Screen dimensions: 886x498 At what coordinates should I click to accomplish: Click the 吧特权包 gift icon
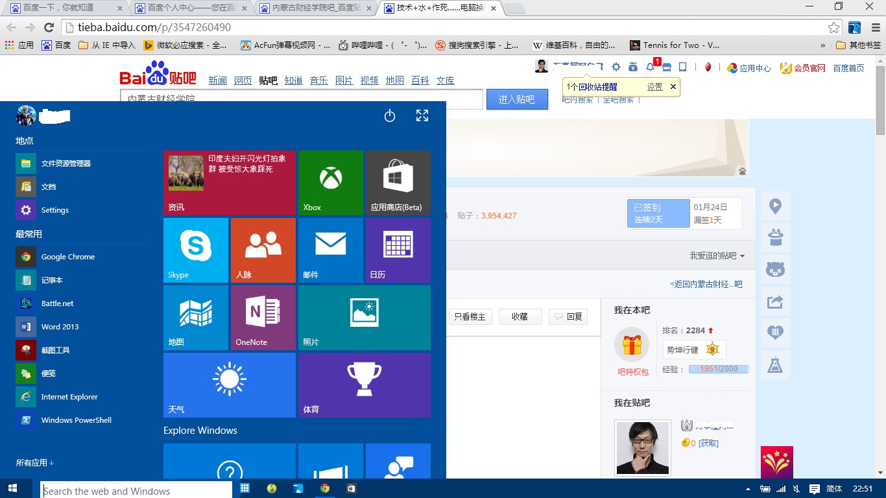click(632, 345)
